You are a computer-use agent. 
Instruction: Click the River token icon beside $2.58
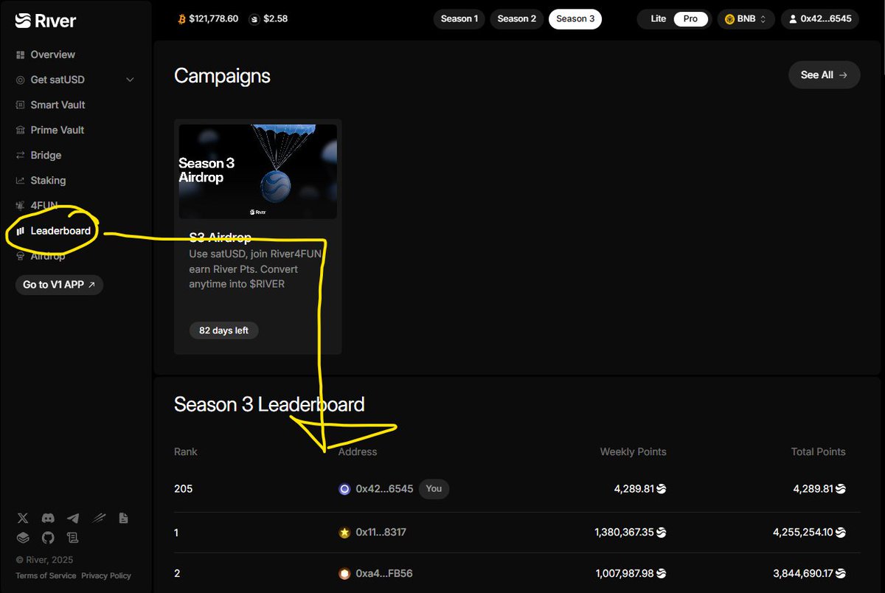[254, 19]
